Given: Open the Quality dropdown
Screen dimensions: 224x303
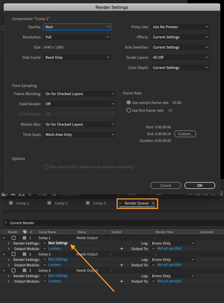Looking at the screenshot, I should [x=77, y=27].
